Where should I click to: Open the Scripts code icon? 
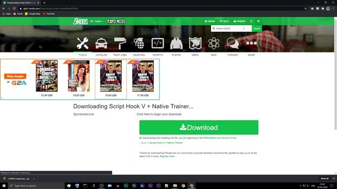click(x=157, y=43)
